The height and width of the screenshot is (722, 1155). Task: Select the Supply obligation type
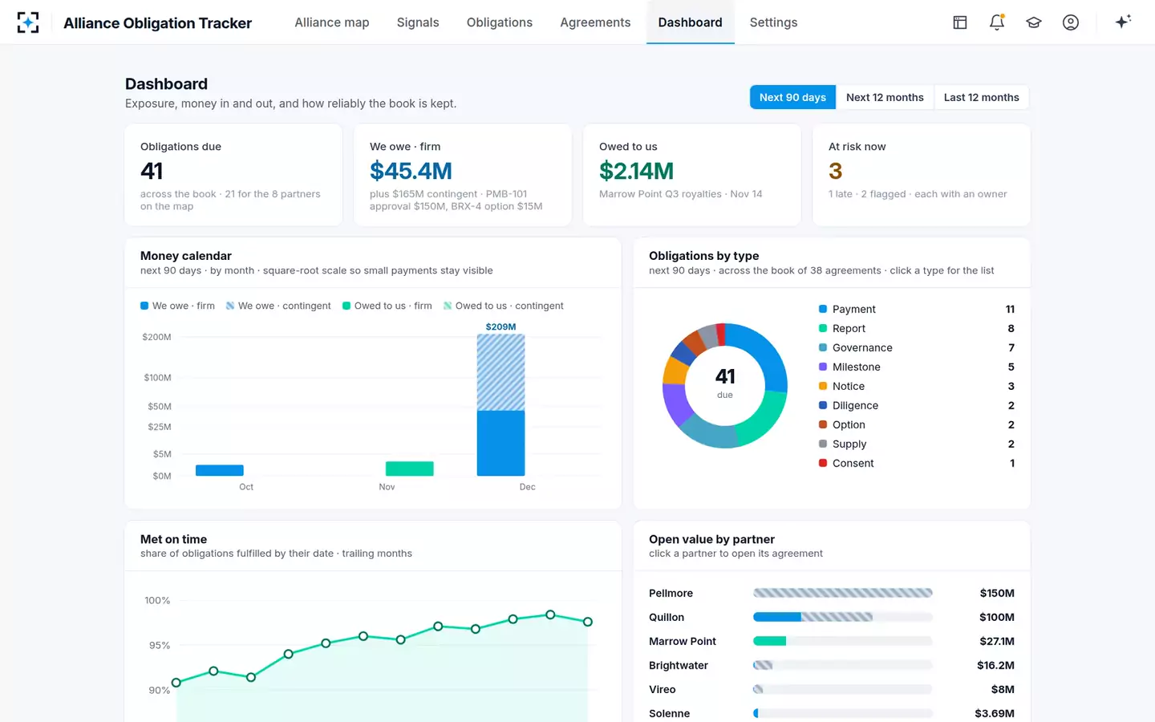[917, 444]
